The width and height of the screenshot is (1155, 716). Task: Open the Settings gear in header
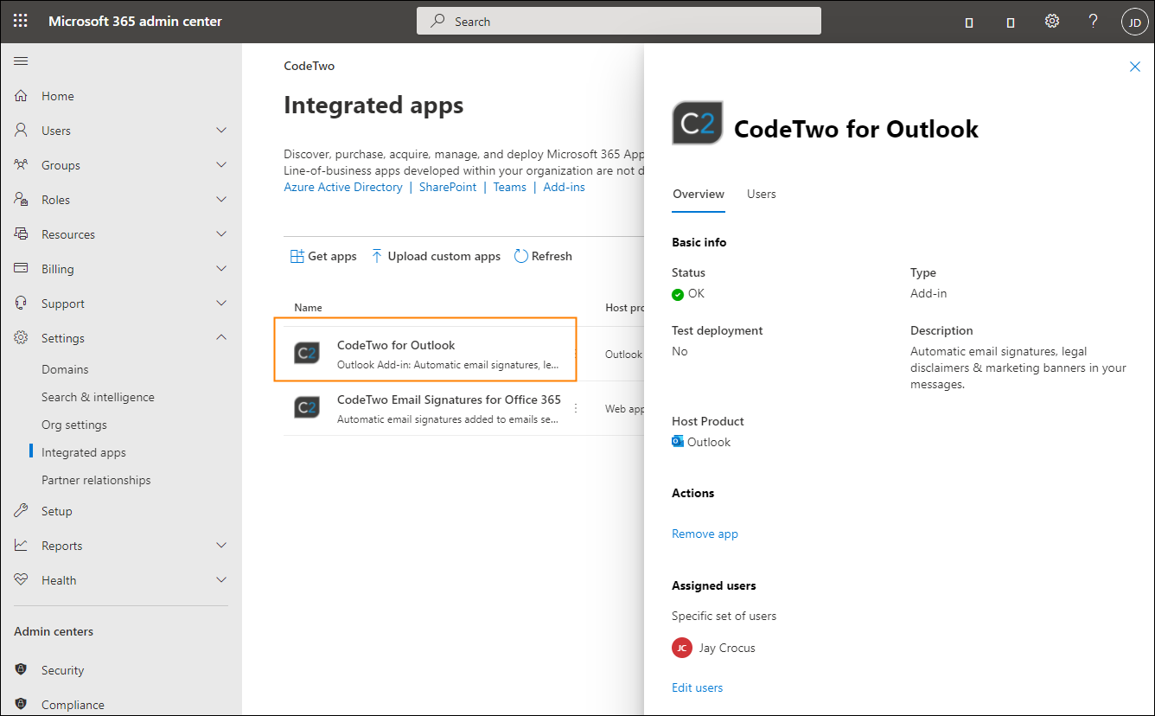click(x=1051, y=21)
